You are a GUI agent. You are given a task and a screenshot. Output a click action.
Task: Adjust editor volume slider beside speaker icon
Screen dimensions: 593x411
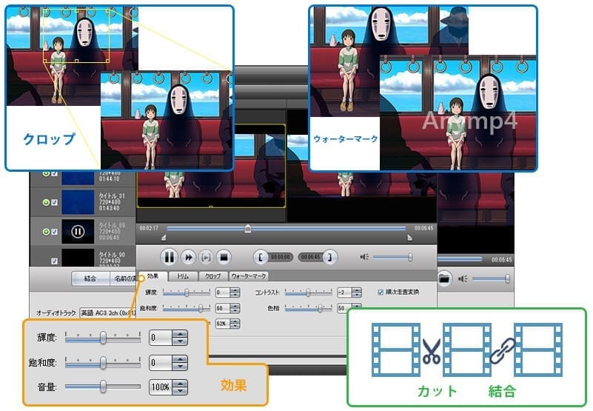pos(392,258)
